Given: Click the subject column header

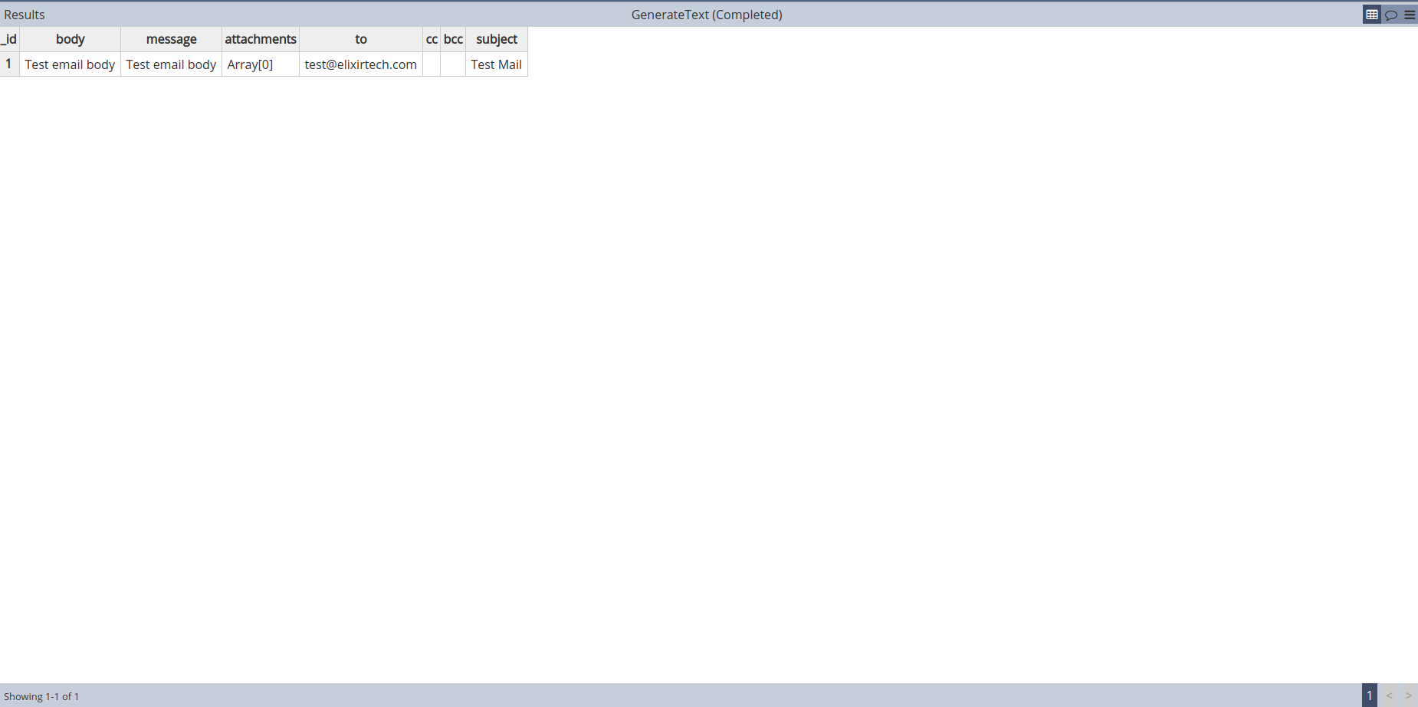Looking at the screenshot, I should [x=496, y=39].
